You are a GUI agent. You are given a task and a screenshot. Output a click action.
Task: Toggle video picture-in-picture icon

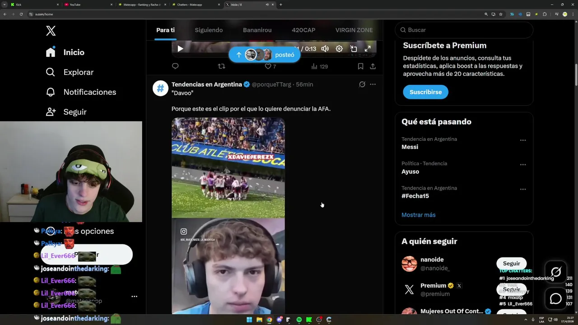point(354,49)
